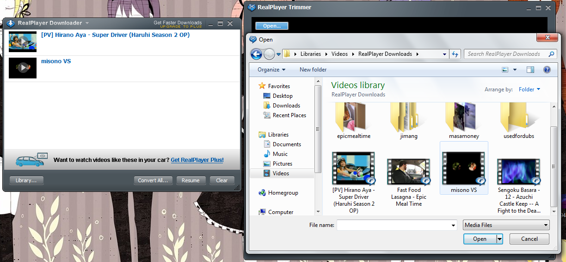Image resolution: width=566 pixels, height=262 pixels.
Task: Open the RealPlayer Downloader title dropdown arrow
Action: click(87, 23)
